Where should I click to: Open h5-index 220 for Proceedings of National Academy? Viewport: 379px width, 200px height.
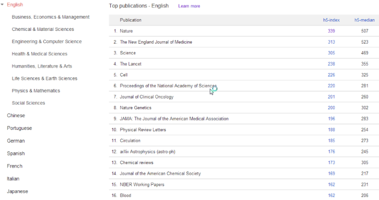pyautogui.click(x=331, y=86)
